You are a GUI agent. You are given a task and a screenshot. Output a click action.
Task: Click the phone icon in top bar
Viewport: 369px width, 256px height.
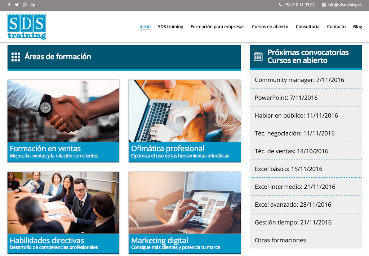(x=280, y=5)
